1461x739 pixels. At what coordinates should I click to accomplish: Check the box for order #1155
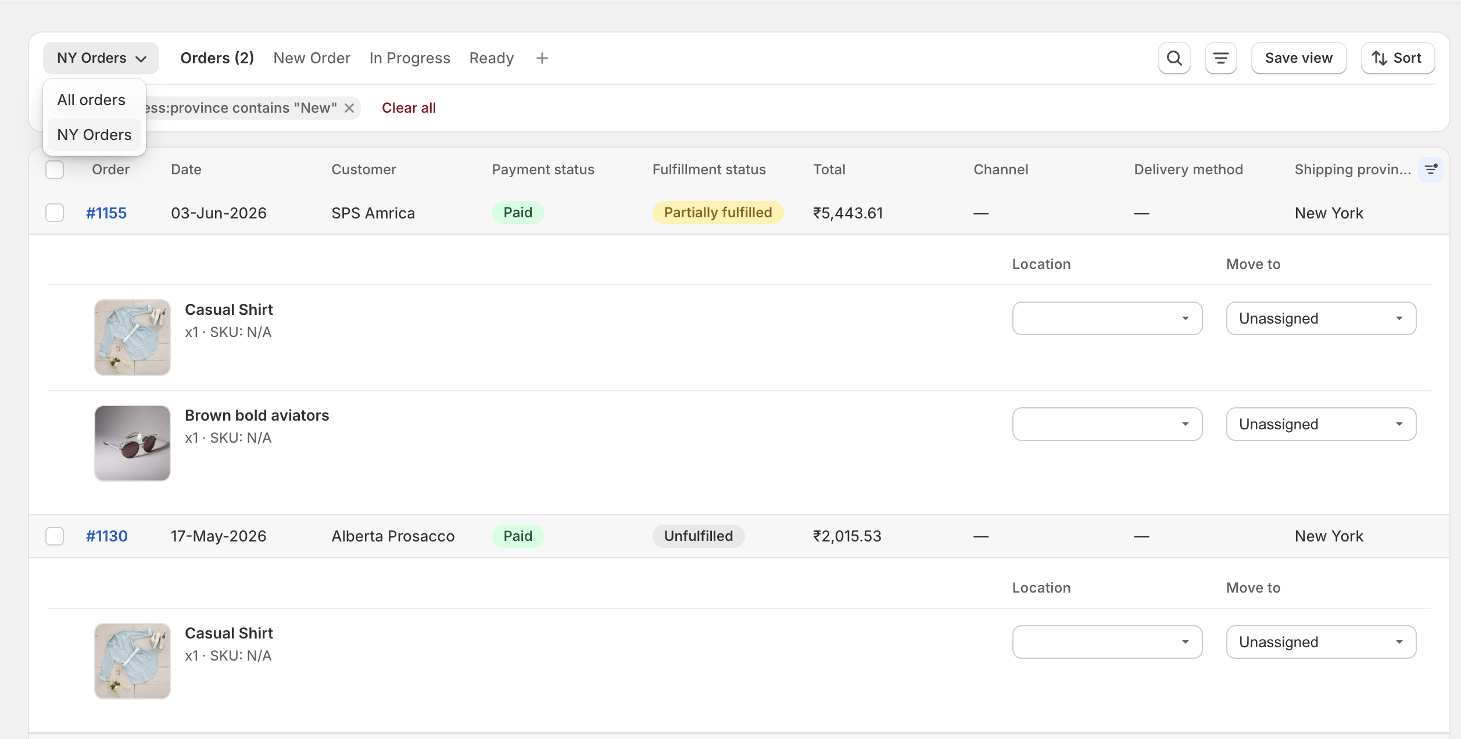pyautogui.click(x=55, y=213)
